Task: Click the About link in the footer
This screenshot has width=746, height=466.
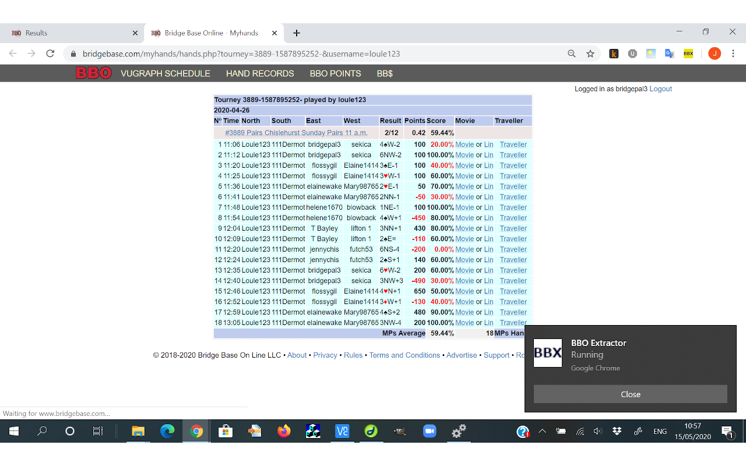Action: (297, 355)
